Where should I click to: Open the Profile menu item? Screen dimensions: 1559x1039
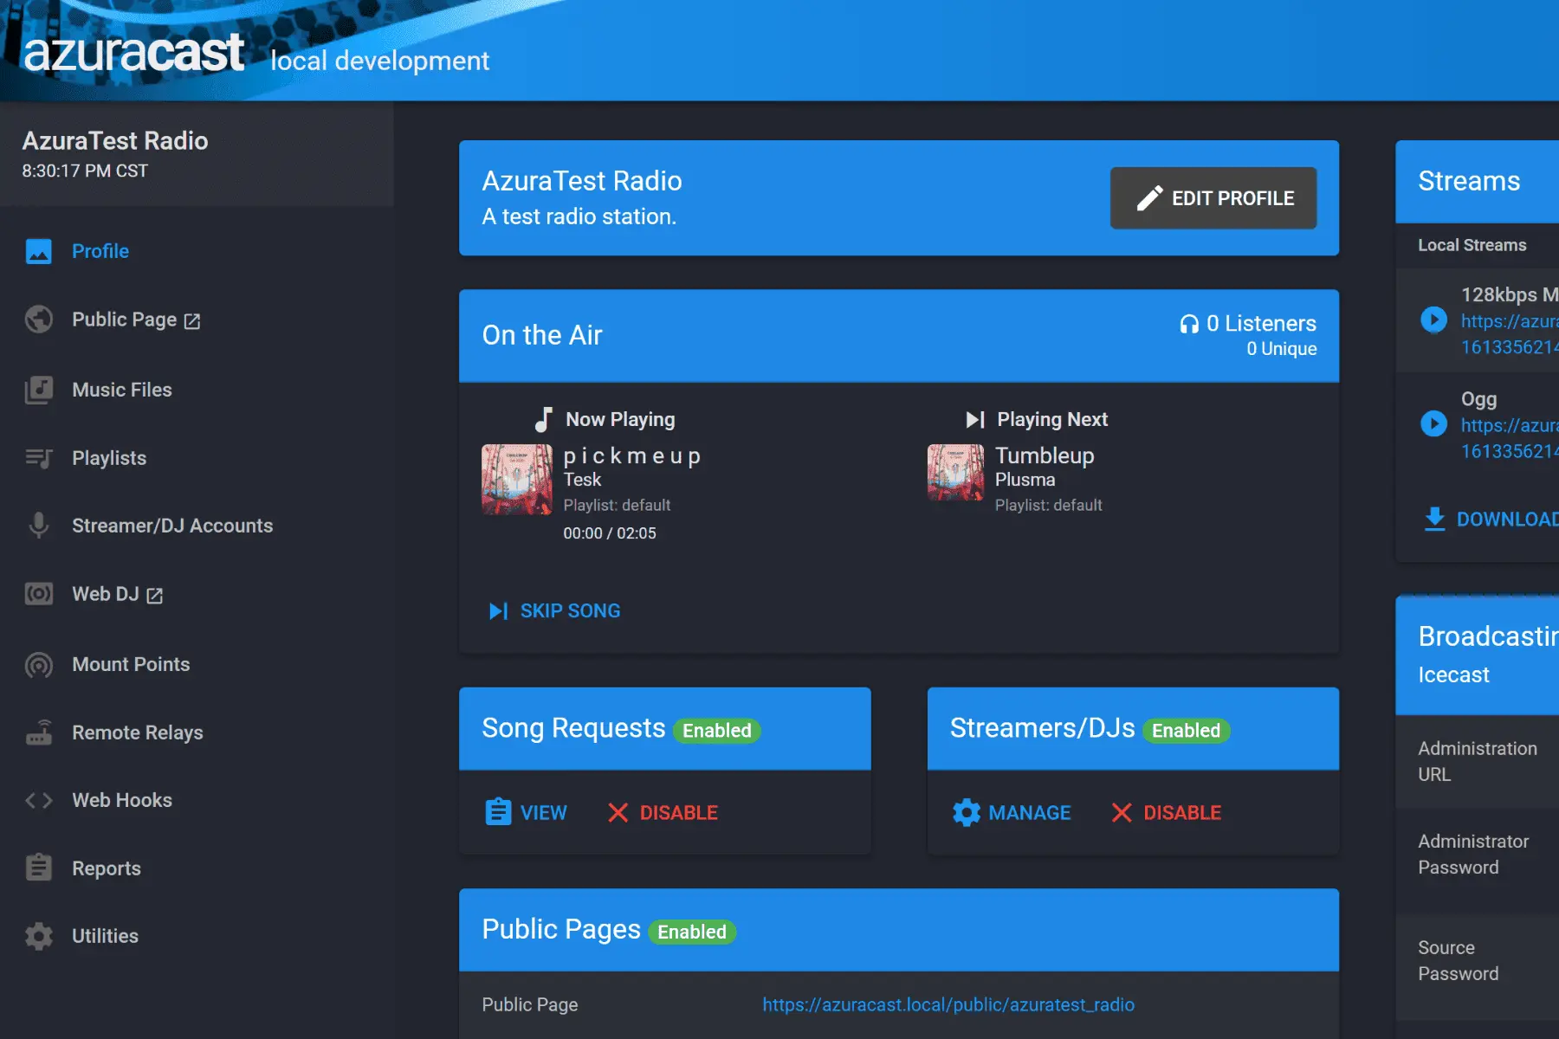[x=100, y=251]
